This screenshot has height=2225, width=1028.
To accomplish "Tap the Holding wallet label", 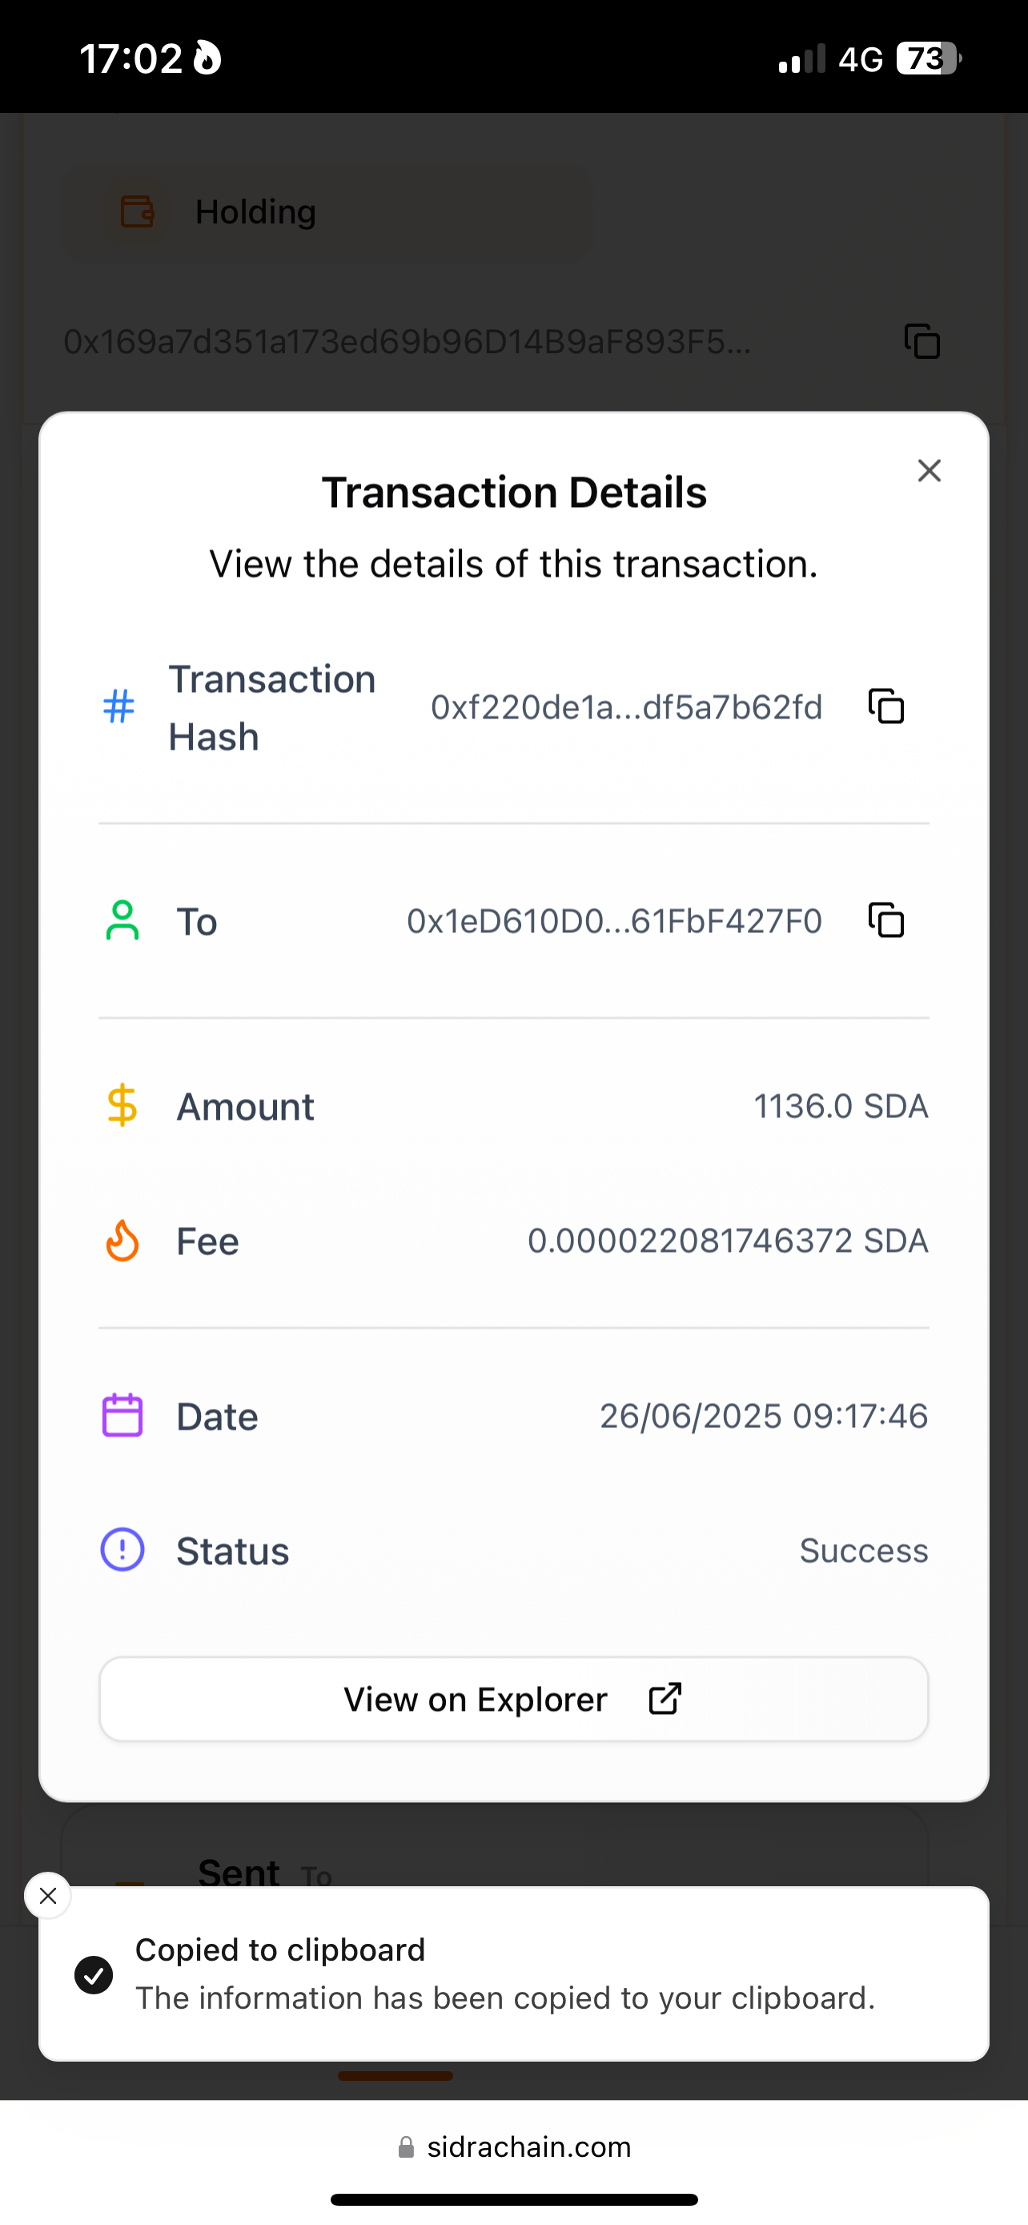I will tap(255, 211).
